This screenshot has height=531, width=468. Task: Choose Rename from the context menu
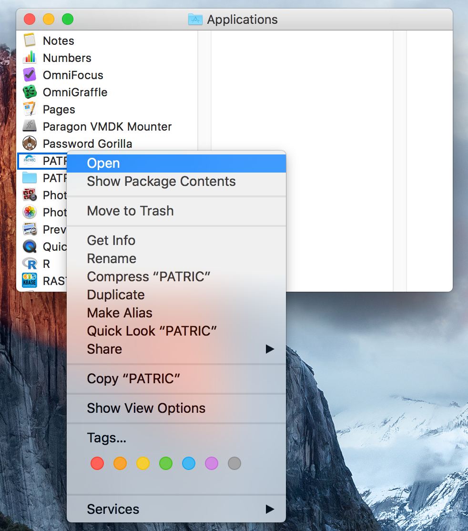point(176,259)
